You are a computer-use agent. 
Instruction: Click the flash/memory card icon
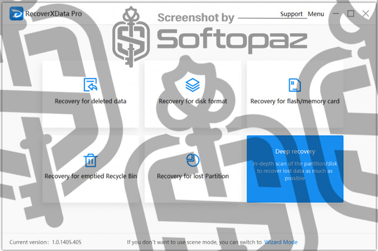point(295,85)
